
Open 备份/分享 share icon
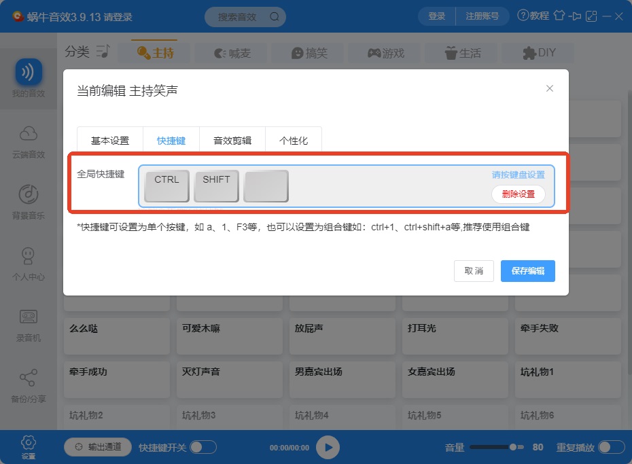click(29, 378)
